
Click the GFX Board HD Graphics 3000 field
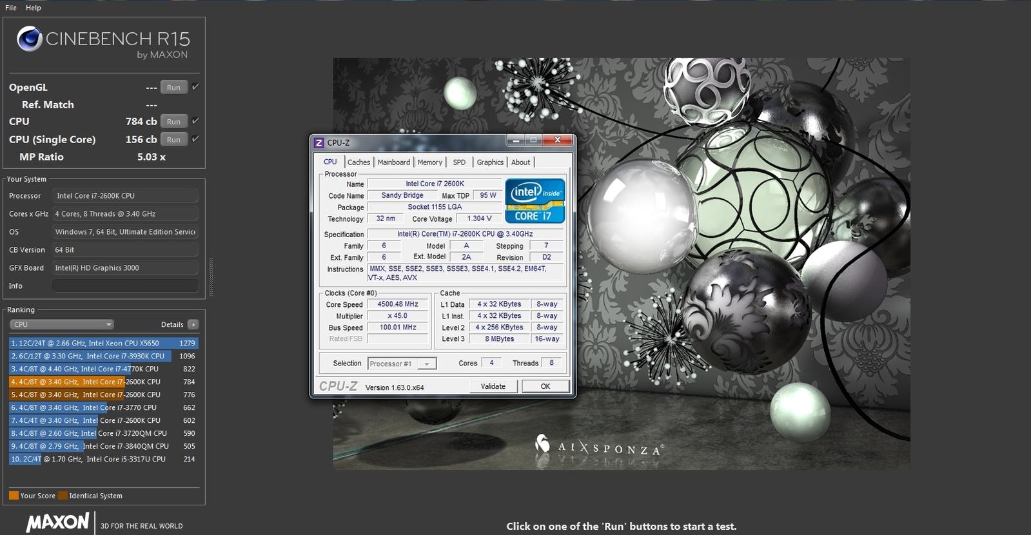pos(125,267)
